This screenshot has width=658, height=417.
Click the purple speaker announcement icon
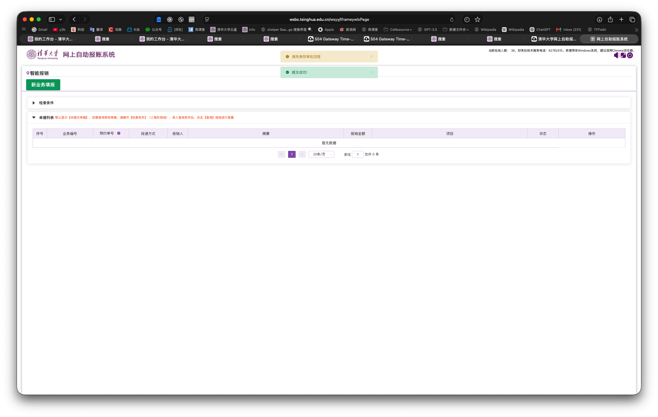pyautogui.click(x=617, y=55)
